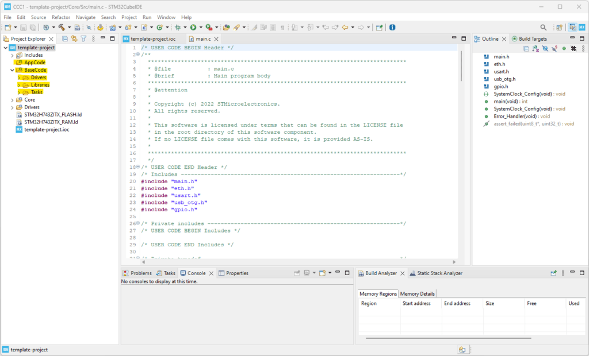The image size is (589, 356).
Task: Open the Project menu
Action: coord(129,17)
